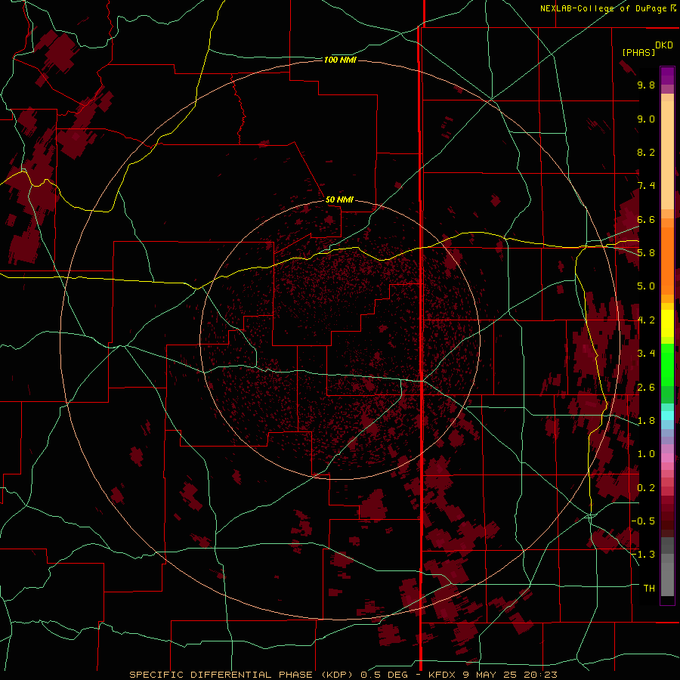Select the 8.2 legend value
The width and height of the screenshot is (680, 680).
(x=646, y=152)
